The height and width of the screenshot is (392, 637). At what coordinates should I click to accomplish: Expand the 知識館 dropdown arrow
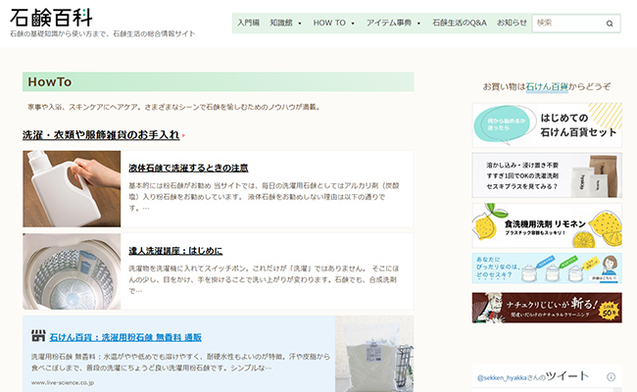click(x=300, y=24)
